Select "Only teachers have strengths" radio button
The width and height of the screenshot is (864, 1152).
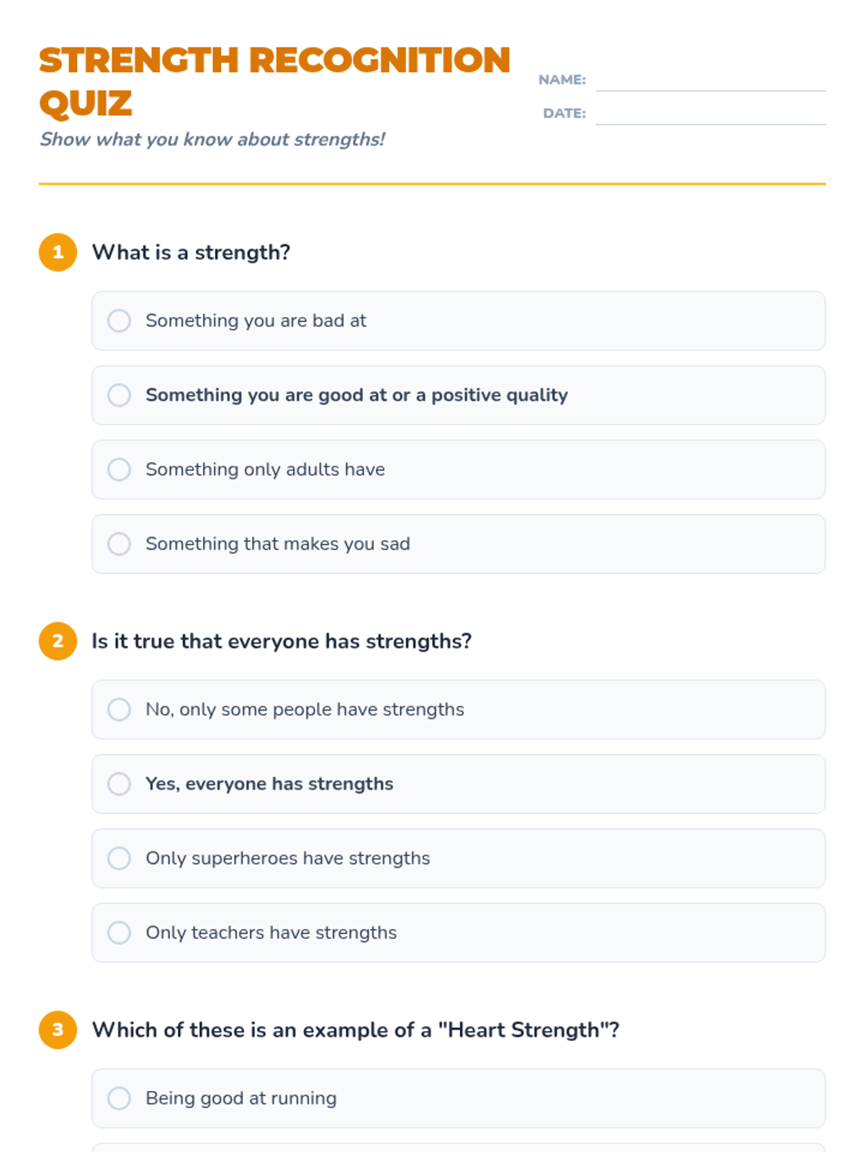coord(119,932)
